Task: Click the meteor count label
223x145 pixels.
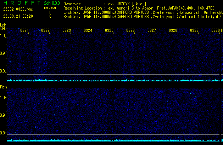Action: tap(50, 8)
